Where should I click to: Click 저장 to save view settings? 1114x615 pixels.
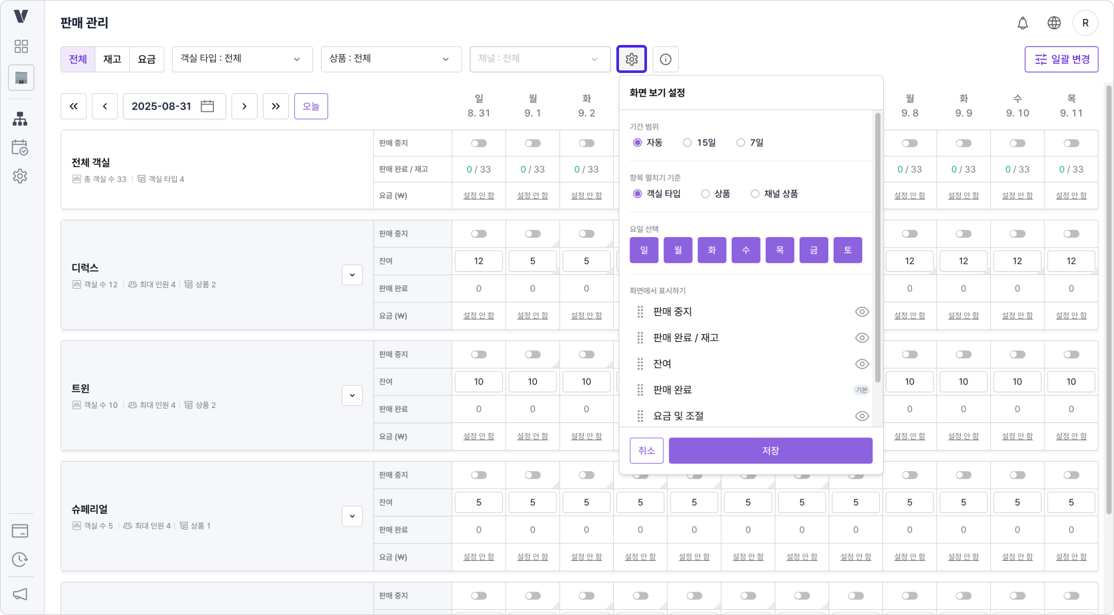(771, 451)
